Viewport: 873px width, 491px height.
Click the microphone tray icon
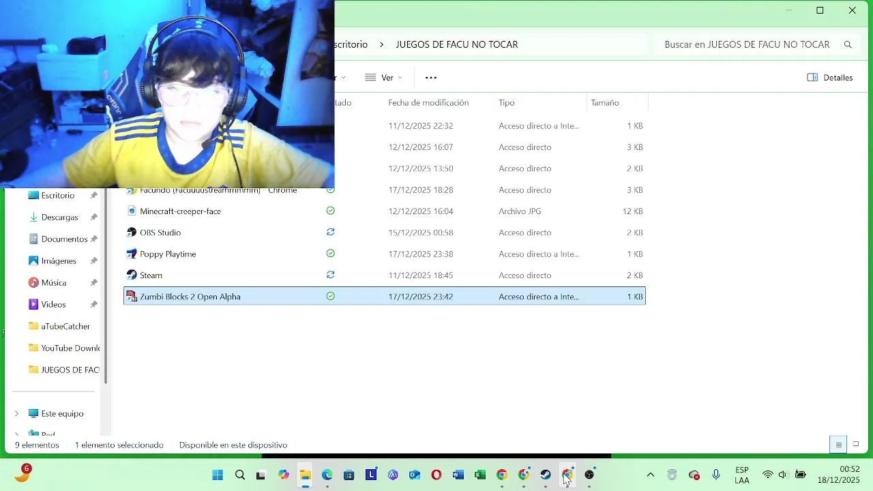click(716, 475)
